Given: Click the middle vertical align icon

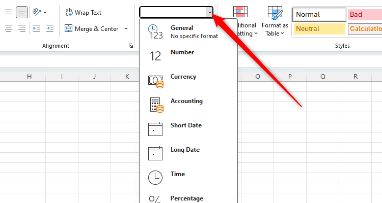Looking at the screenshot, I should (9, 12).
